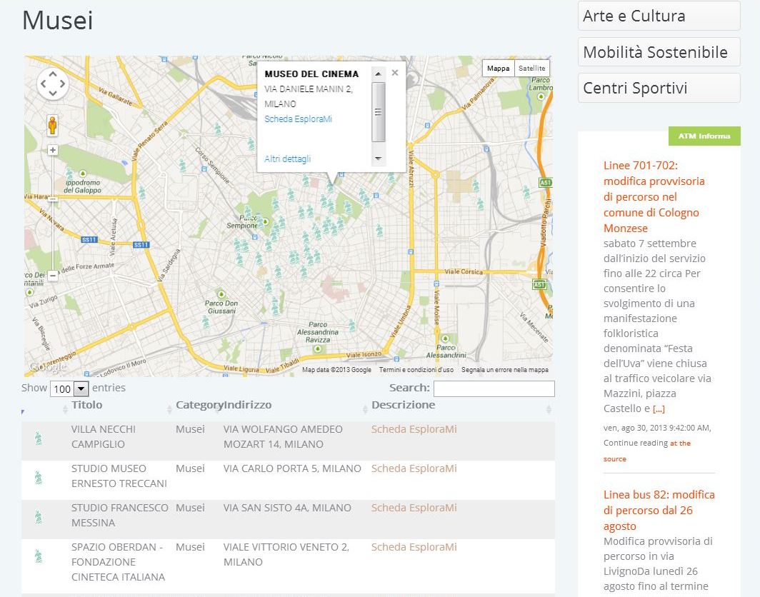Zoom in with the map plus button
760x597 pixels.
coord(52,150)
